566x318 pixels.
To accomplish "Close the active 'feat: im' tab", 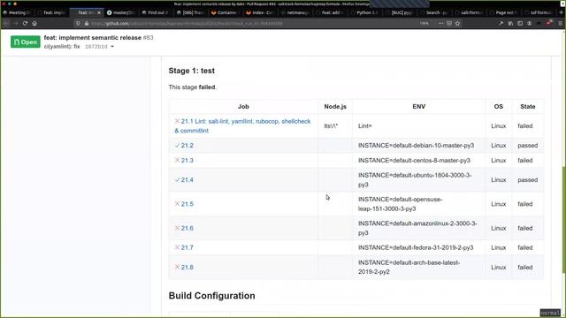I will click(99, 12).
